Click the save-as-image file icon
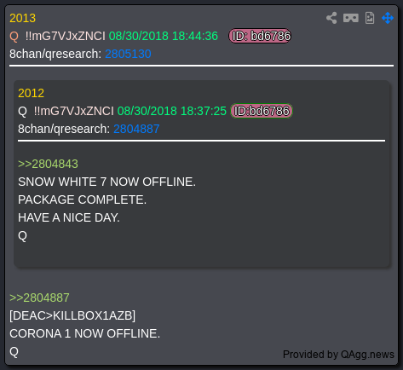403x370 pixels. pyautogui.click(x=370, y=18)
